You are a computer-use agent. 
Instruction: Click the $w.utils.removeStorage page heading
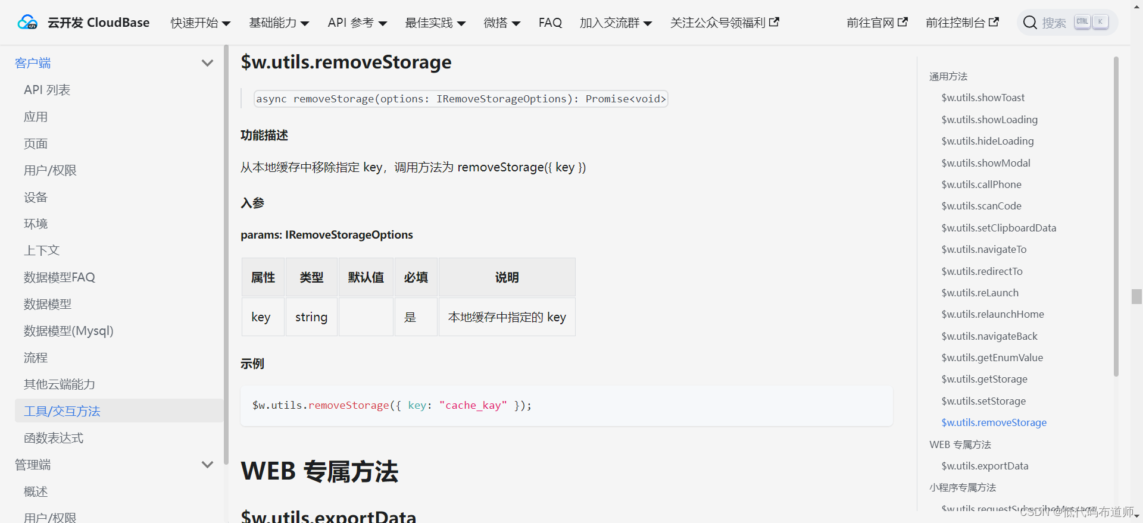(346, 62)
